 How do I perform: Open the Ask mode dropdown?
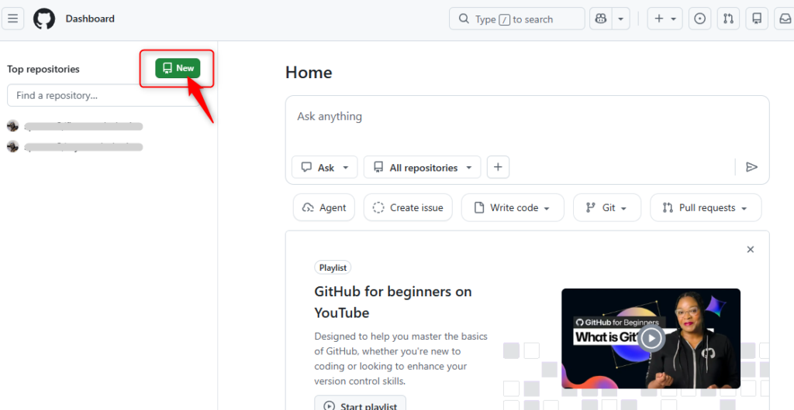pos(325,167)
